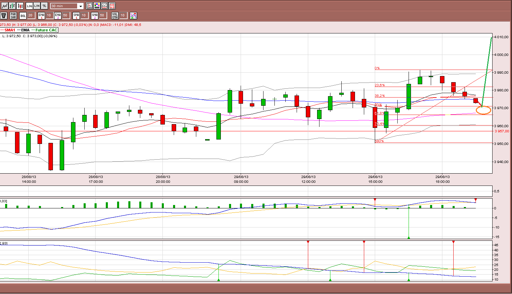
Task: Switch to bar chart display
Action: pos(12,6)
